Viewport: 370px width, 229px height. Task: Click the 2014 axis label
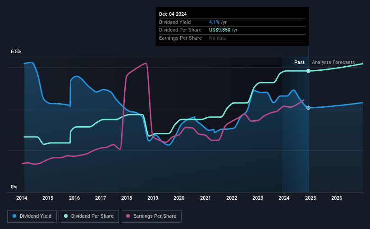(x=22, y=198)
